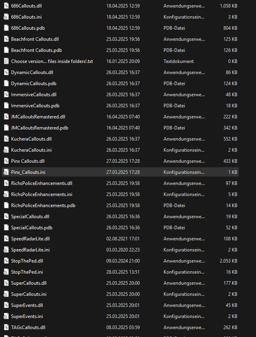The height and width of the screenshot is (337, 256).
Task: Click the JMCalloutsRemastered.dll file icon
Action: [6, 117]
